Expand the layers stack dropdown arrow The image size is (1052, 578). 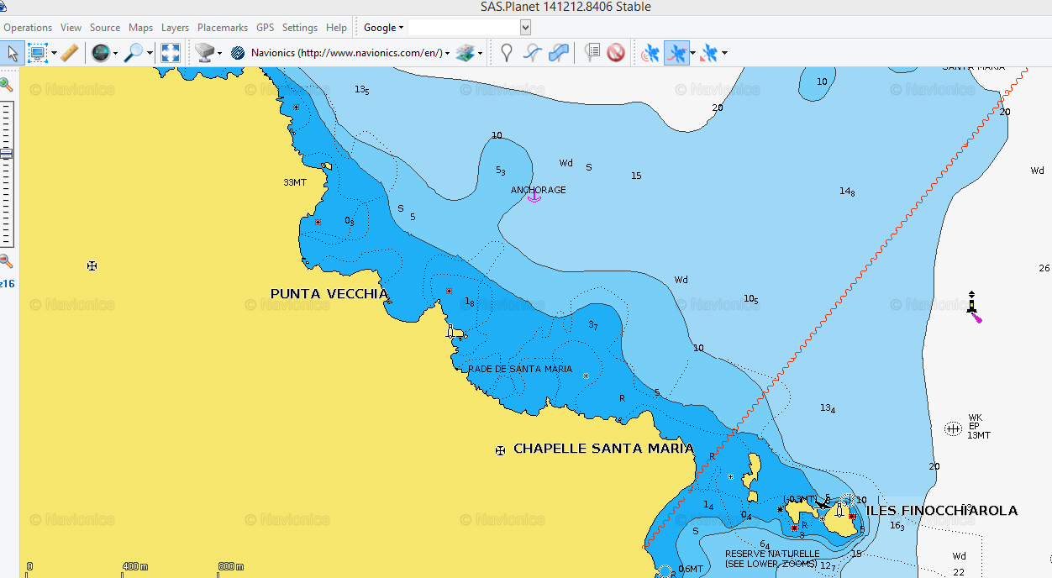point(481,53)
